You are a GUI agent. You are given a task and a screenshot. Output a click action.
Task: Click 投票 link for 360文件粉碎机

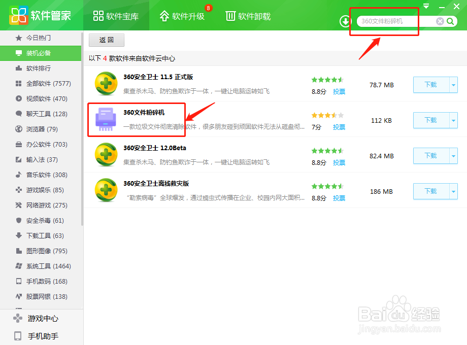[x=339, y=127]
